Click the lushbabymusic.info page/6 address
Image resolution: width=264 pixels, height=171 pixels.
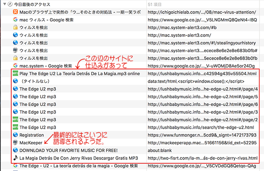203,104
